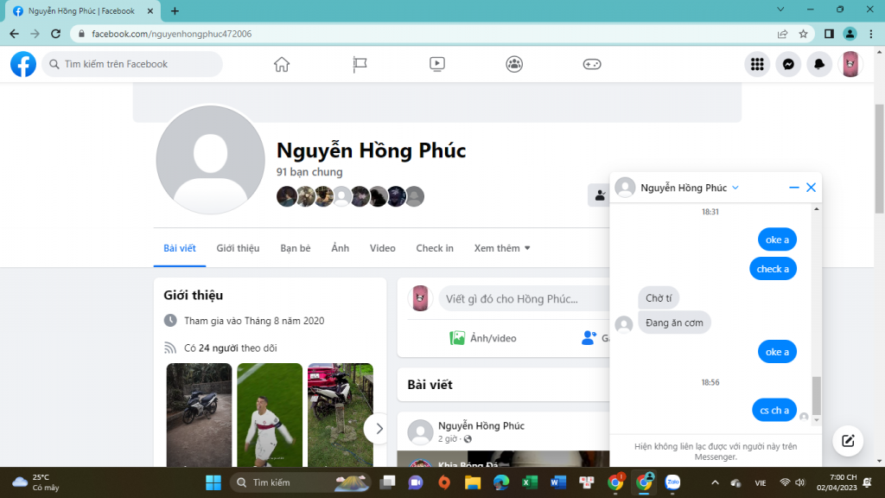
Task: Click the 'check a' message bubble
Action: pyautogui.click(x=773, y=270)
